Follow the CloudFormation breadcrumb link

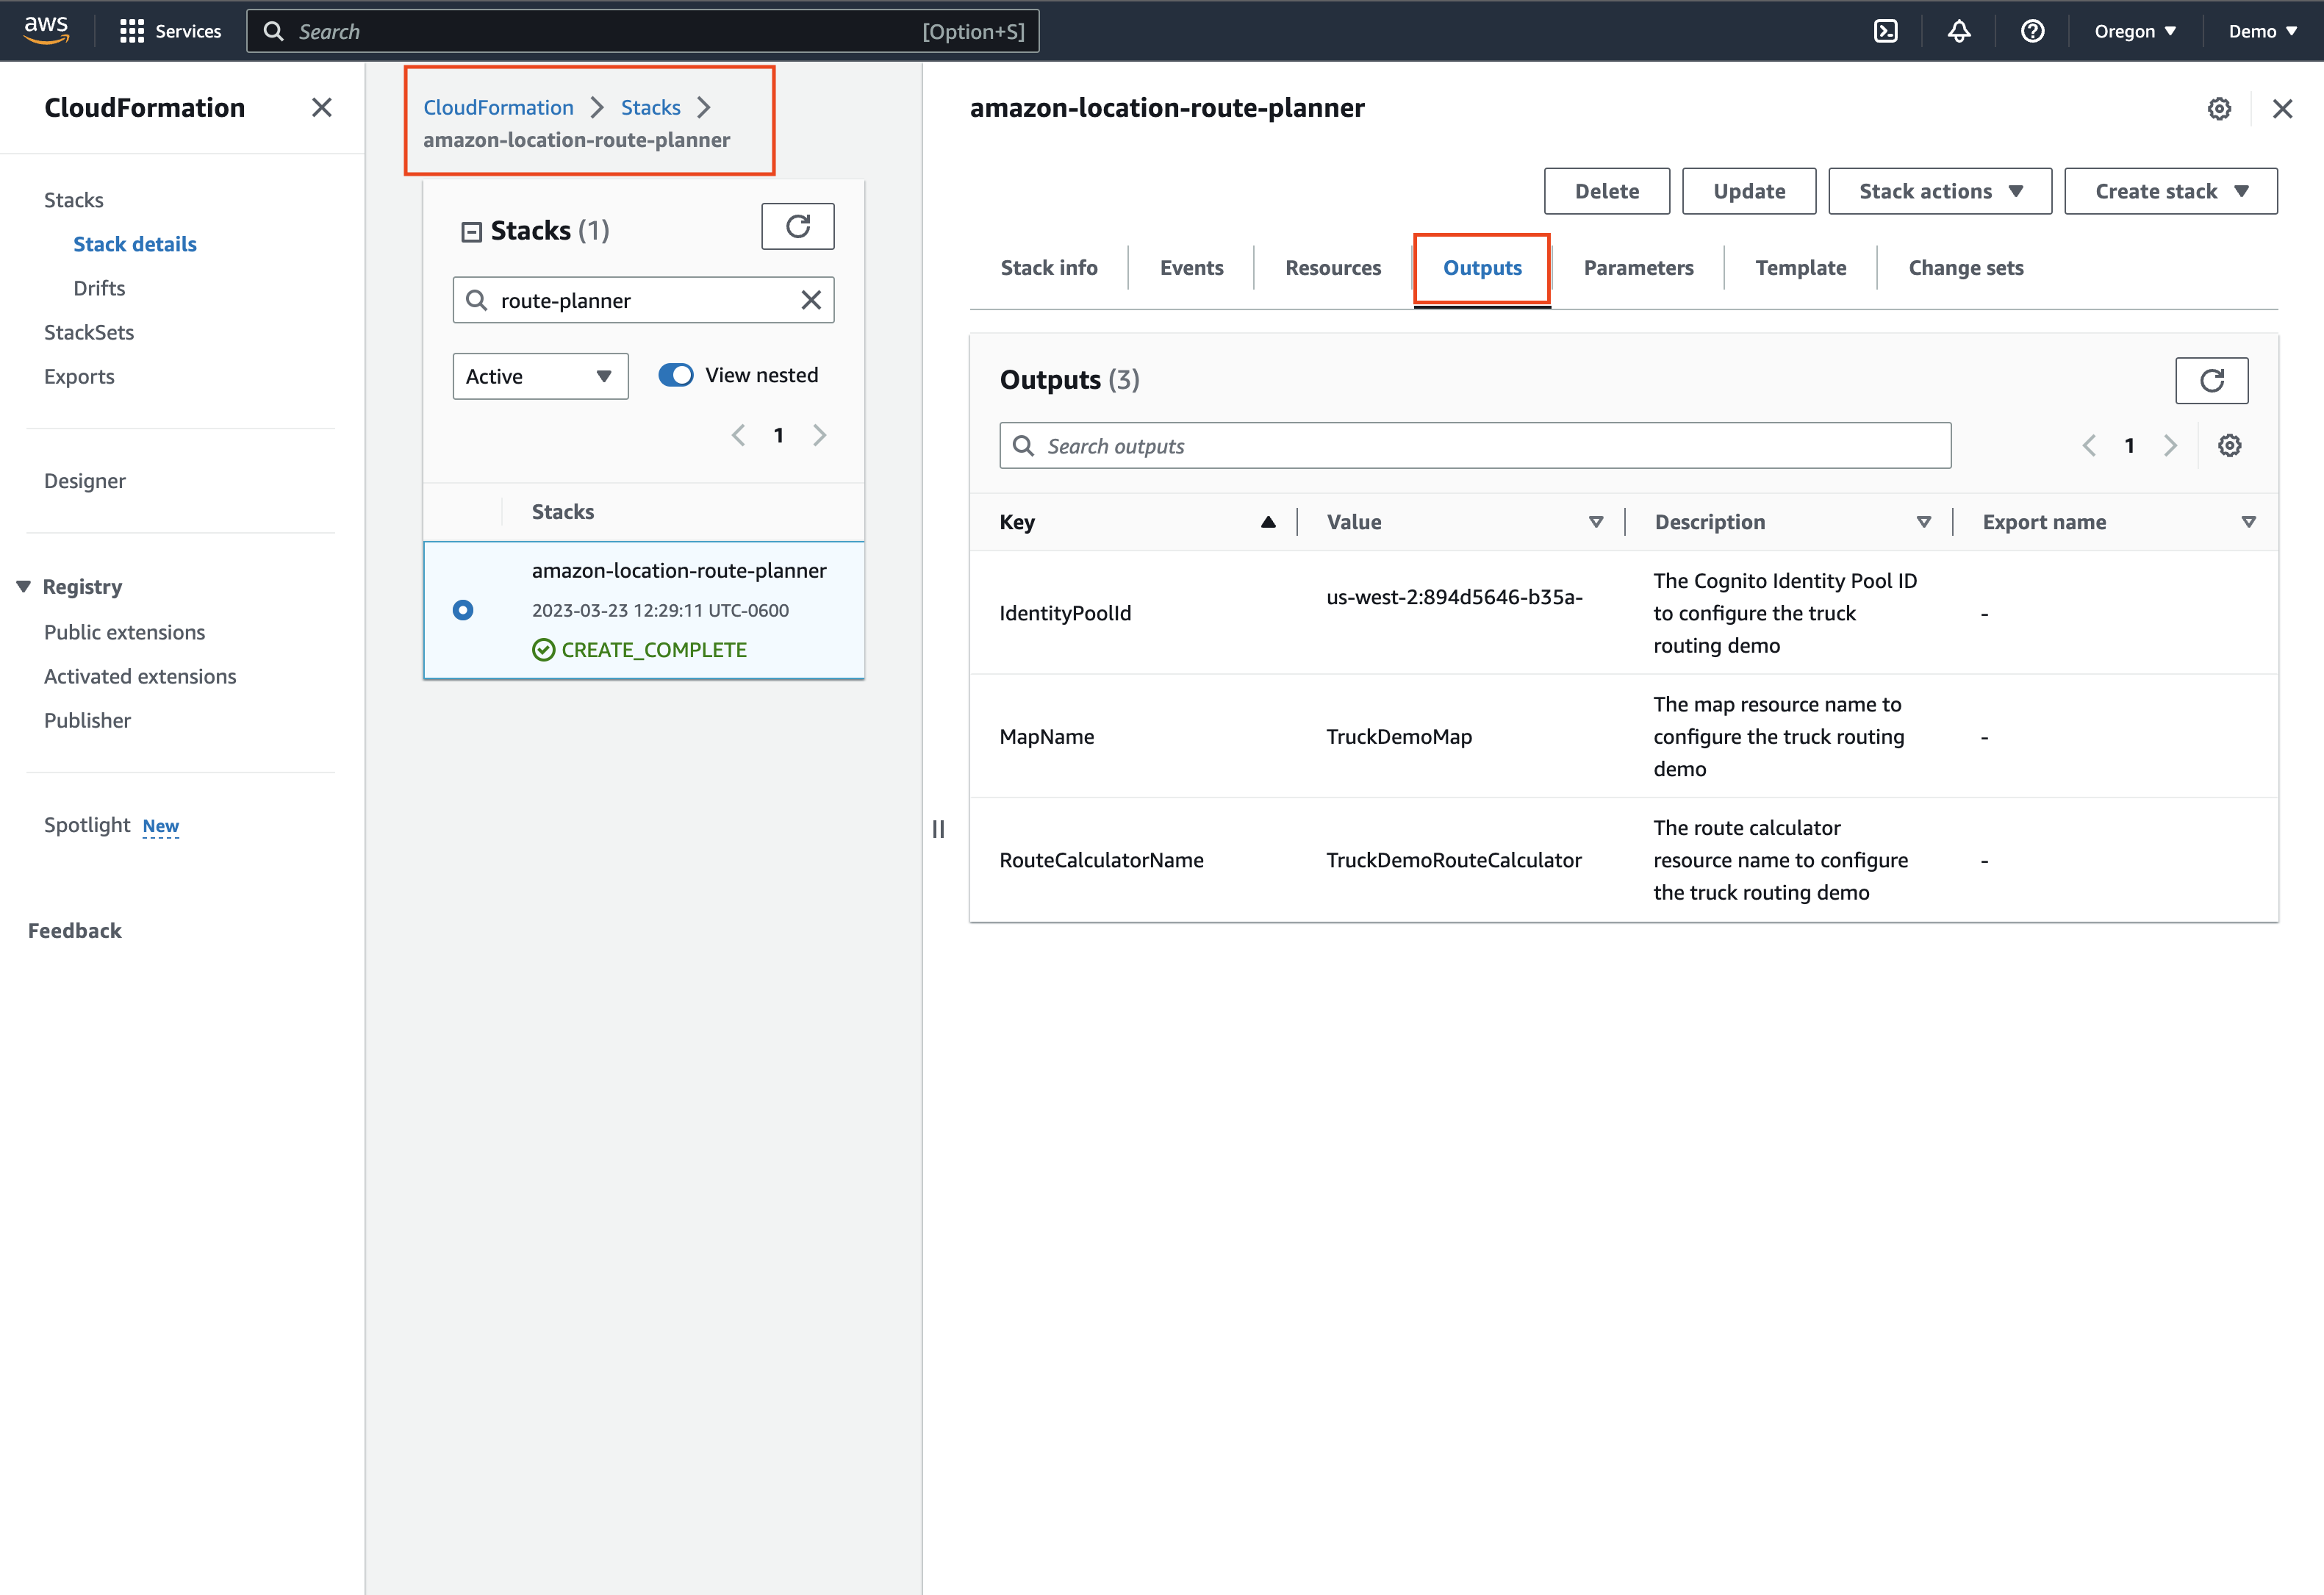click(498, 107)
